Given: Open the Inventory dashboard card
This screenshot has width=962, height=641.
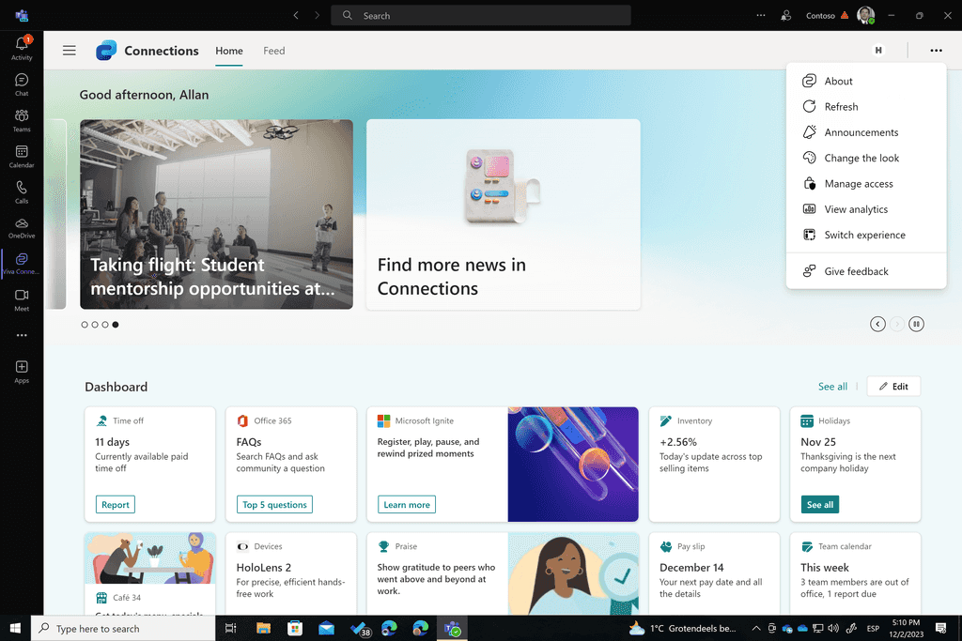Looking at the screenshot, I should [714, 464].
